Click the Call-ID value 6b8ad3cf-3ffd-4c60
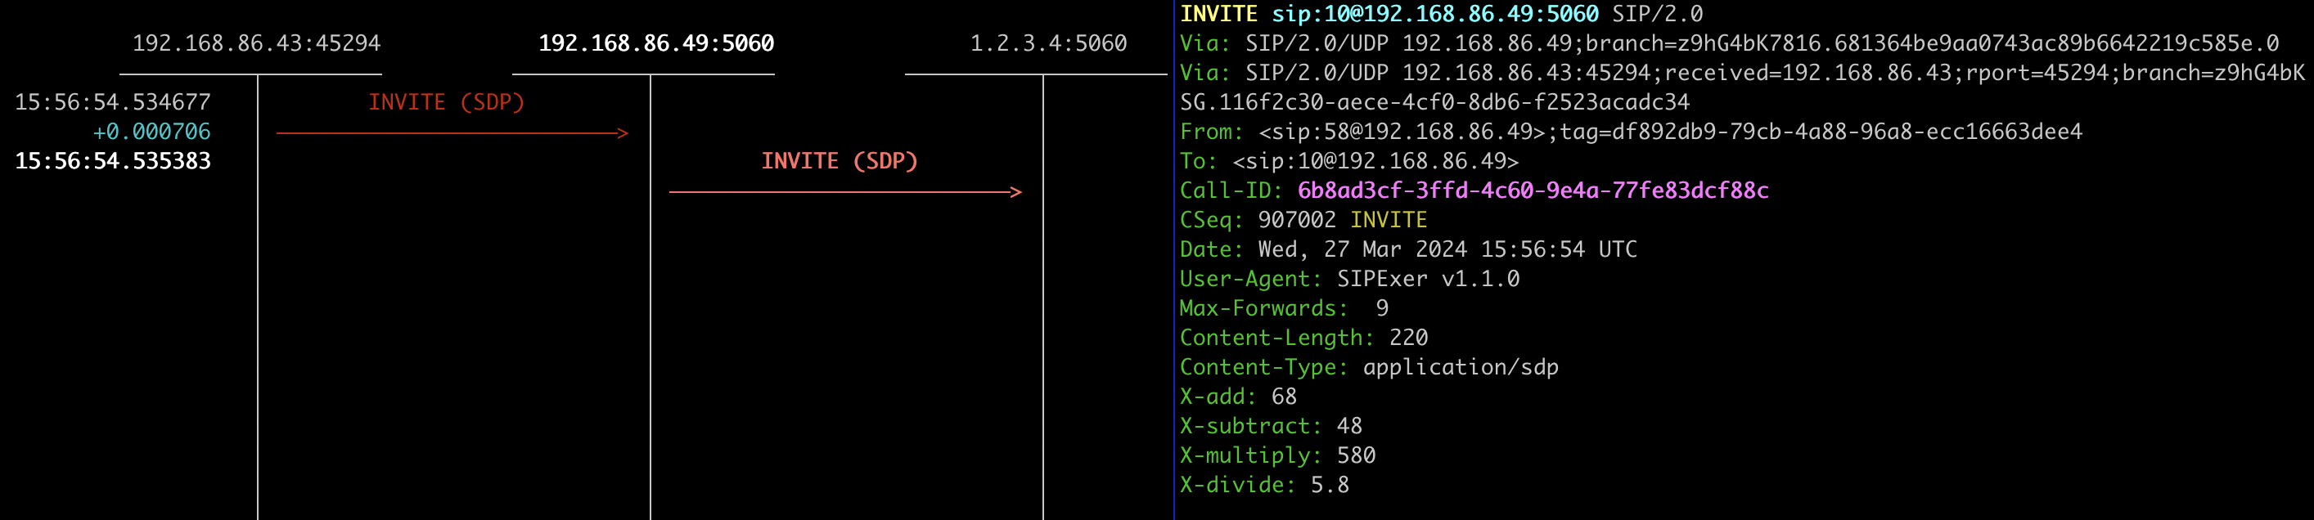Image resolution: width=2314 pixels, height=520 pixels. tap(1533, 191)
